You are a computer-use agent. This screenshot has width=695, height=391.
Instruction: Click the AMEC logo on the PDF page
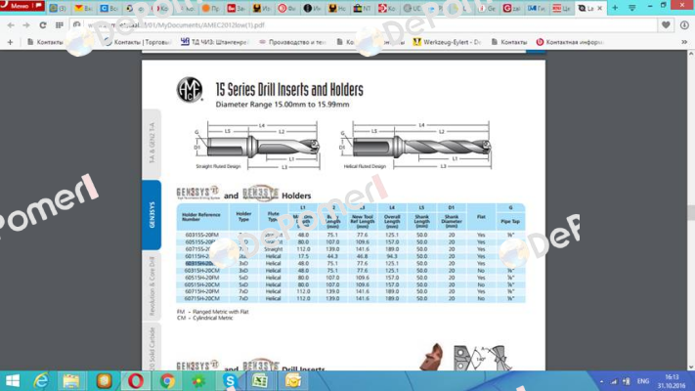tap(190, 90)
